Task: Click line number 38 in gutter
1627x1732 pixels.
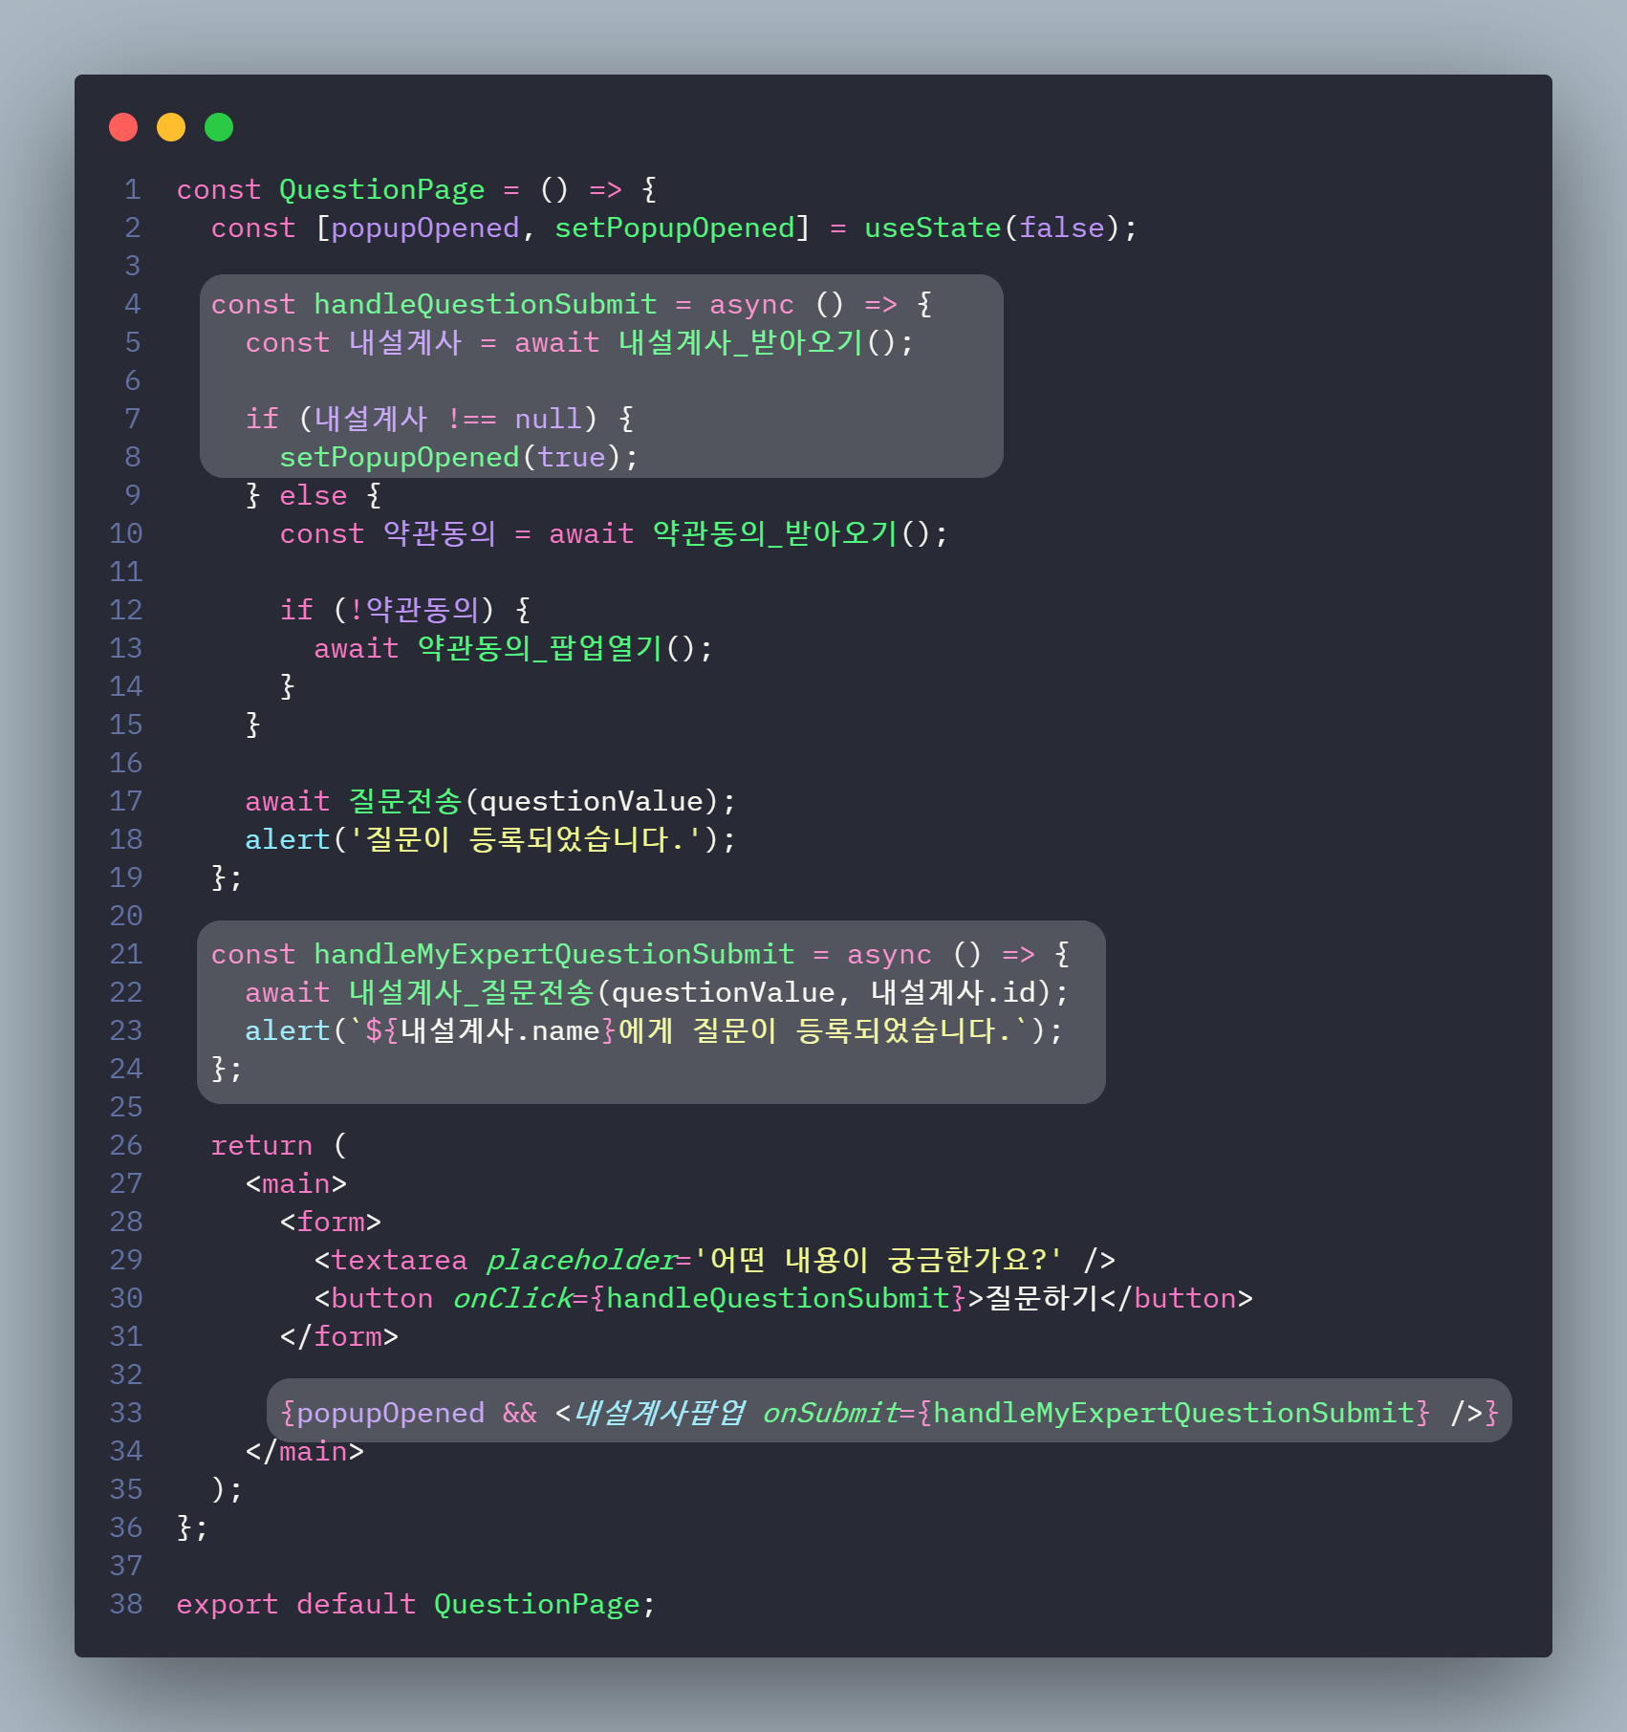Action: coord(125,1605)
